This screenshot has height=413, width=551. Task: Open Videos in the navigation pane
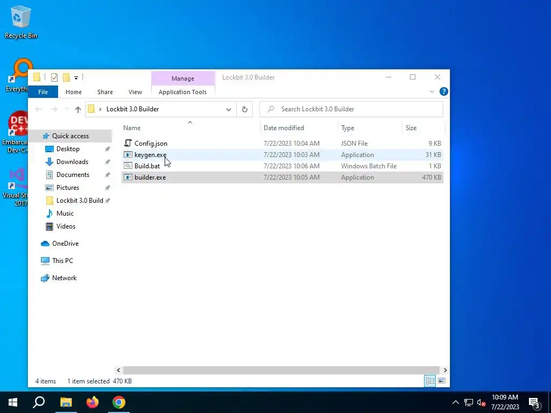(x=66, y=226)
